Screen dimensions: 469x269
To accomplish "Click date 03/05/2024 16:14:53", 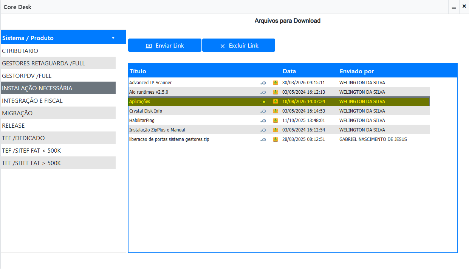I will (x=303, y=111).
